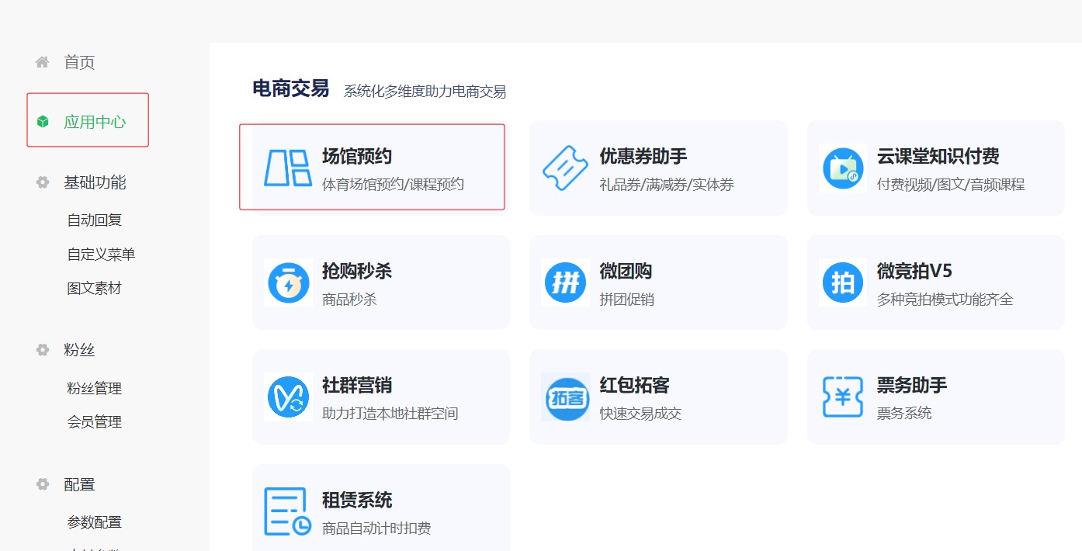
Task: Open 图文素材 in the sidebar
Action: pos(95,288)
